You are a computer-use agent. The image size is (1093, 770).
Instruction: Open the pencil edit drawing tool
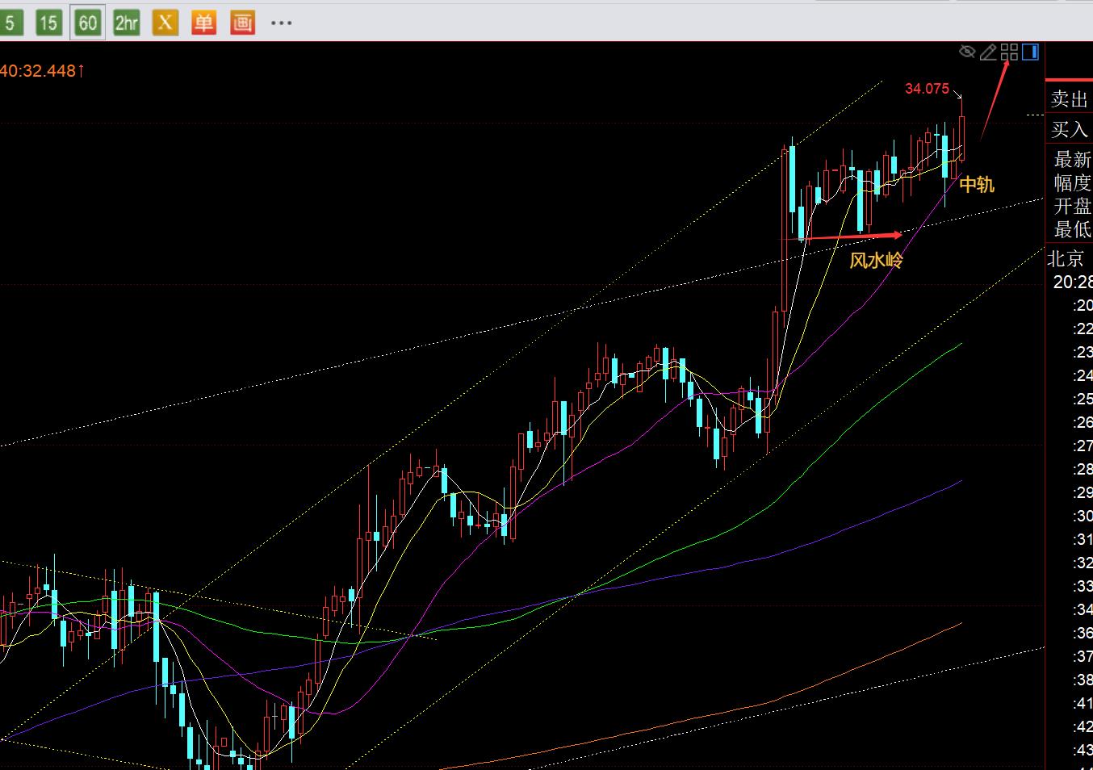click(988, 52)
